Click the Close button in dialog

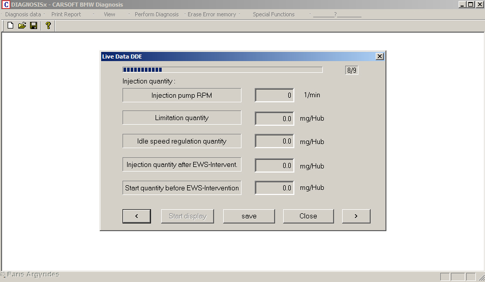click(x=309, y=216)
